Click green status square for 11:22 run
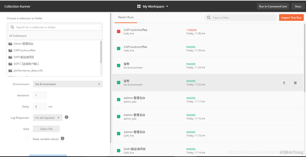306x157 pixels. (x=119, y=82)
